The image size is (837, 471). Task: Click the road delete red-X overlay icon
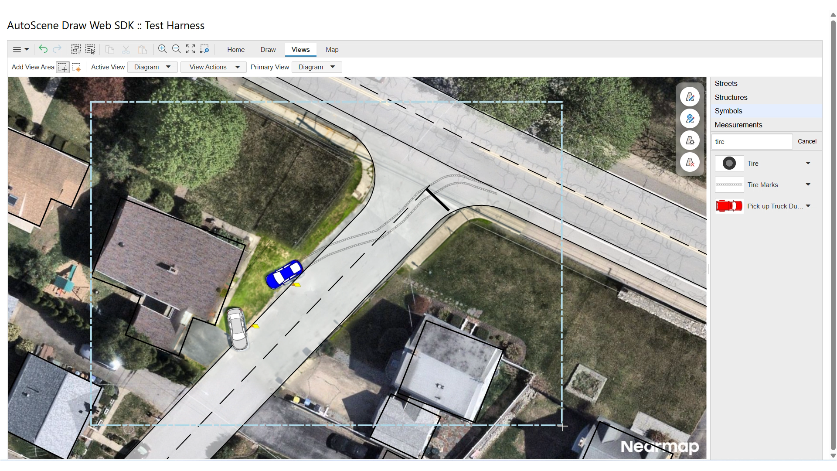pyautogui.click(x=690, y=163)
